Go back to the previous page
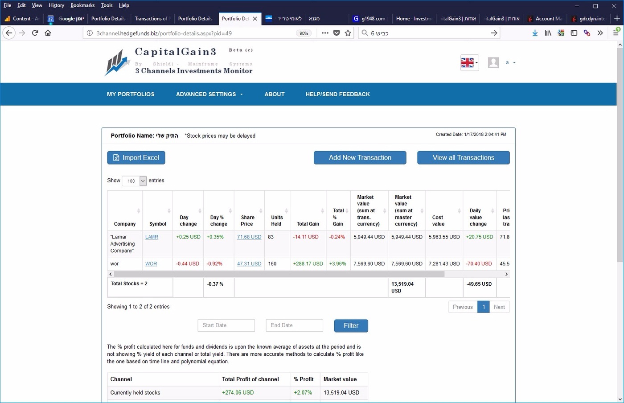624x403 pixels. (9, 33)
